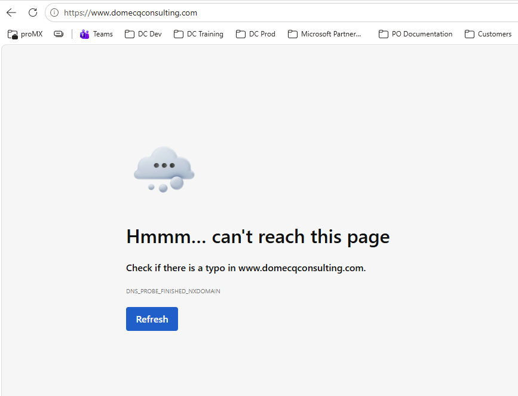Click the cloud error illustration
Screen dimensions: 518x396
pos(164,170)
